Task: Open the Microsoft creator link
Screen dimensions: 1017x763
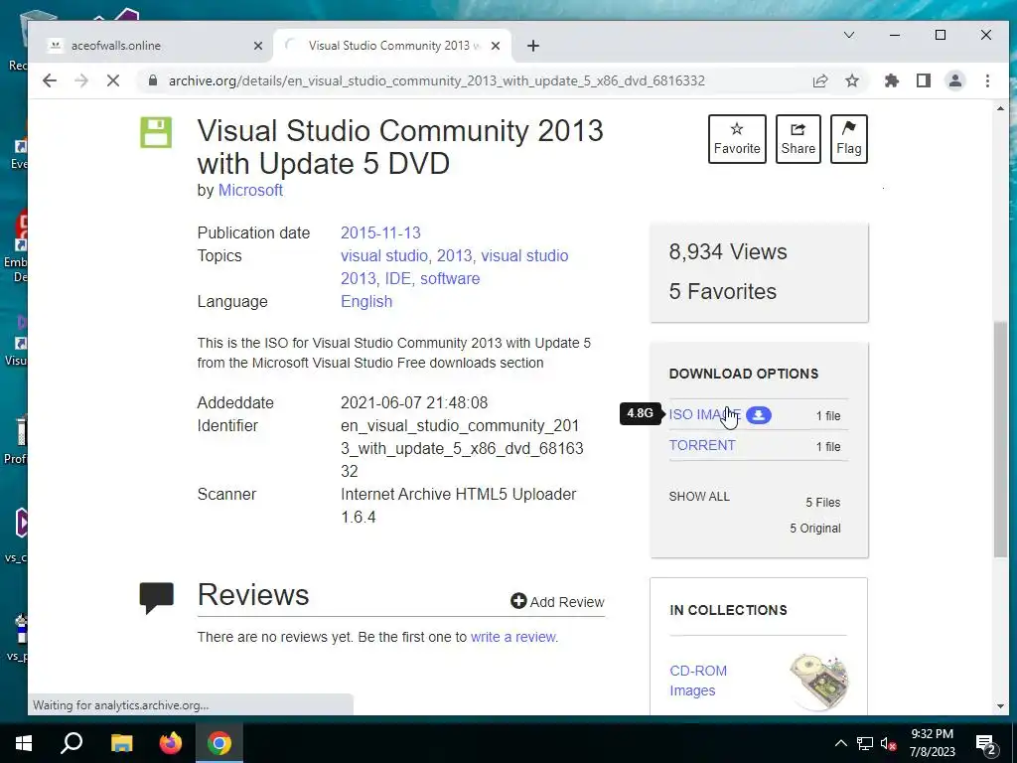Action: (250, 190)
